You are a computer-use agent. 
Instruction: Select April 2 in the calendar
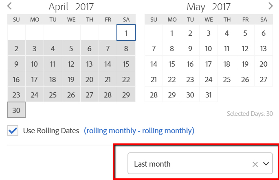16,49
